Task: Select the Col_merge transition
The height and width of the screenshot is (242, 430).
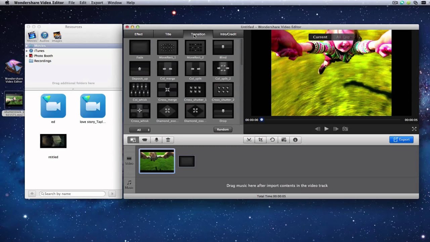Action: 167,69
